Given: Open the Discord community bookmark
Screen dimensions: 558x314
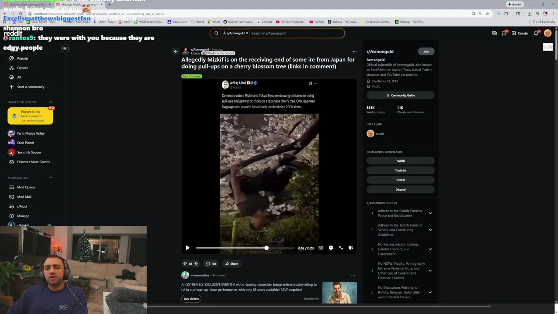Looking at the screenshot, I should pyautogui.click(x=400, y=189).
